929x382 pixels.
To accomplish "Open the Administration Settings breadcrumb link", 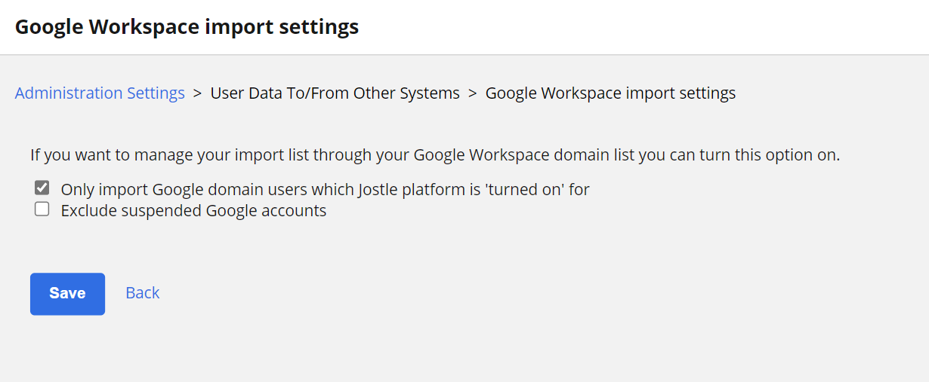I will point(100,93).
